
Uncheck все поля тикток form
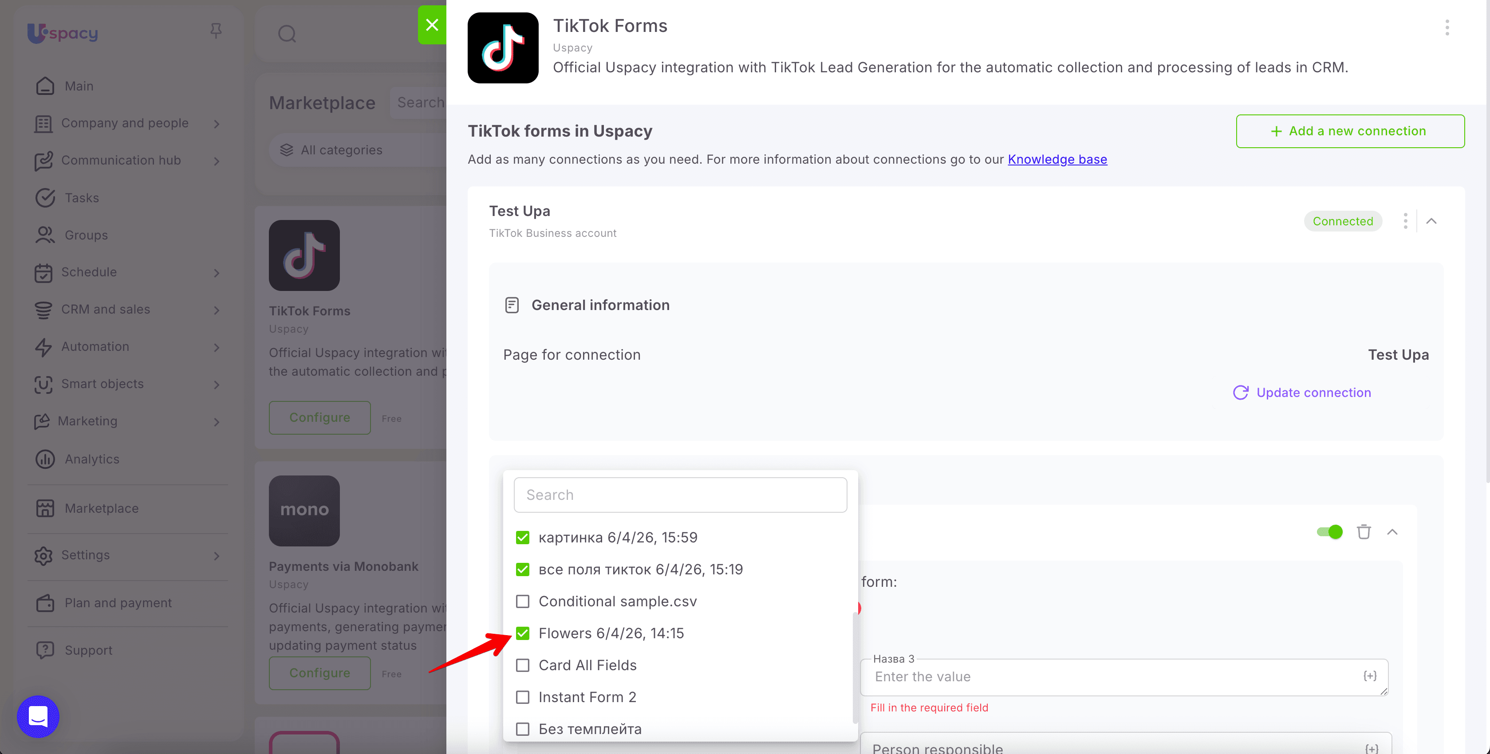click(x=522, y=569)
